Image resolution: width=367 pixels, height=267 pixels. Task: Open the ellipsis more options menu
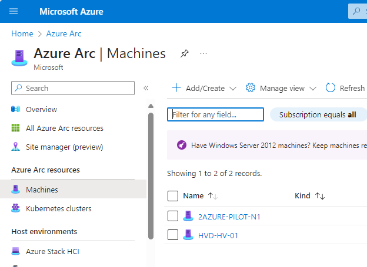tap(203, 53)
